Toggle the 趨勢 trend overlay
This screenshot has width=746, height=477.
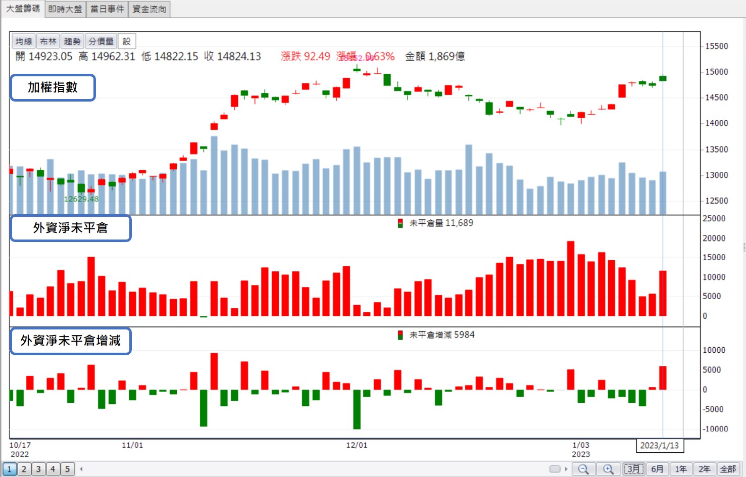coord(72,41)
